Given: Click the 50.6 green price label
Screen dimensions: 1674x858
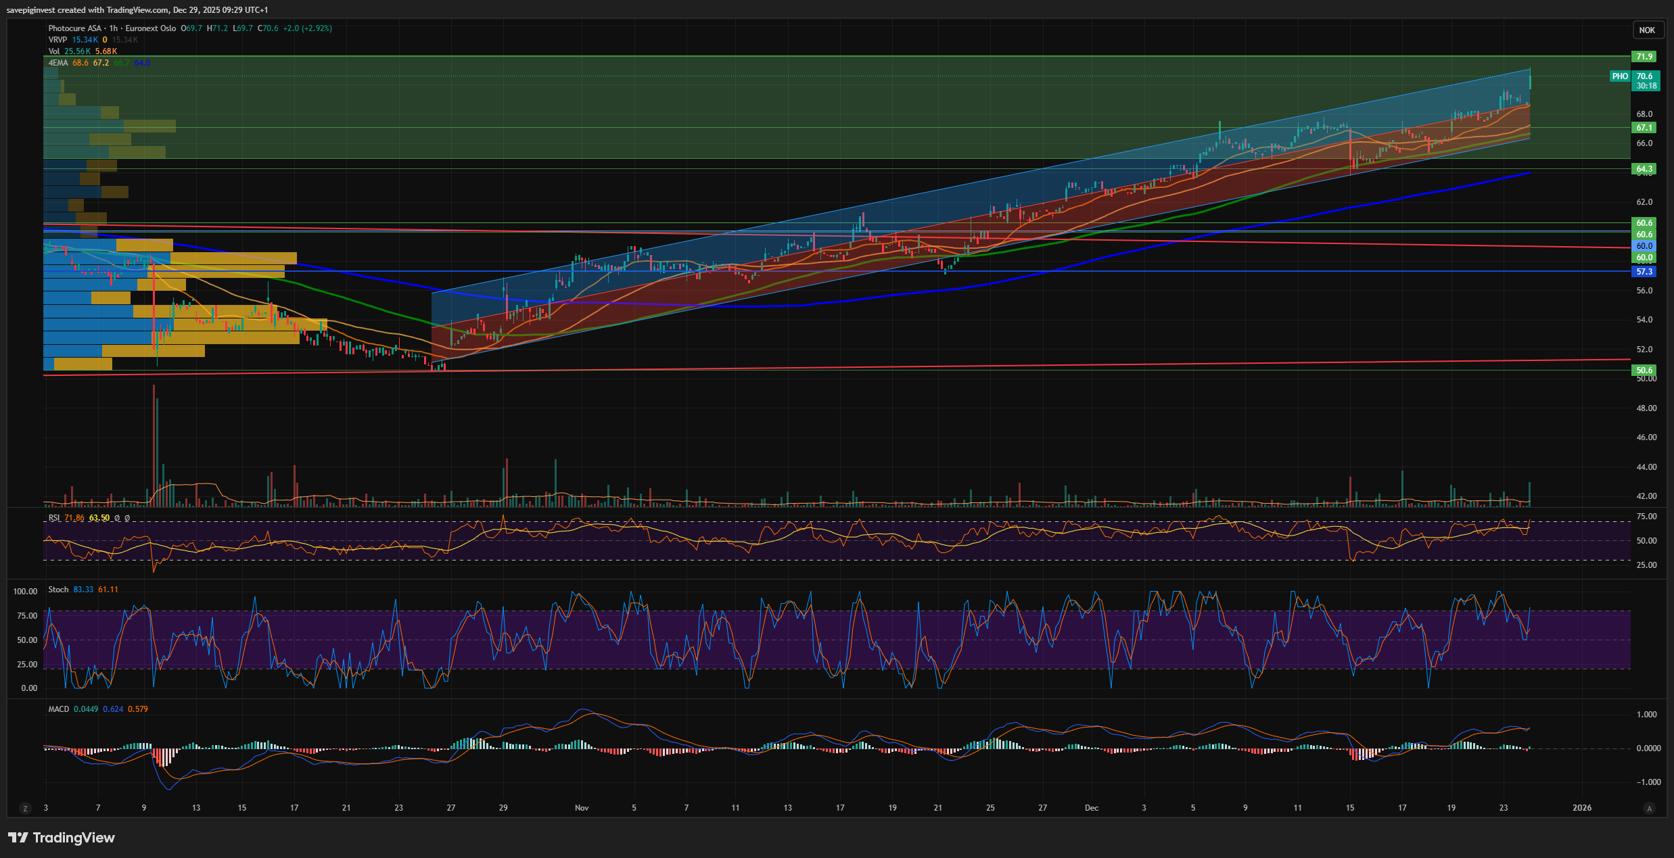Looking at the screenshot, I should (1644, 371).
